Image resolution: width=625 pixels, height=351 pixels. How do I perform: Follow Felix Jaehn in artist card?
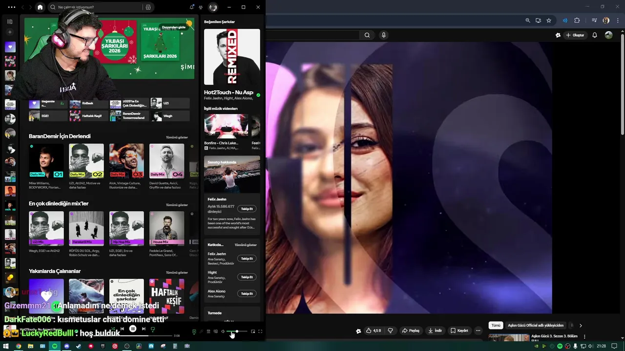click(x=247, y=209)
